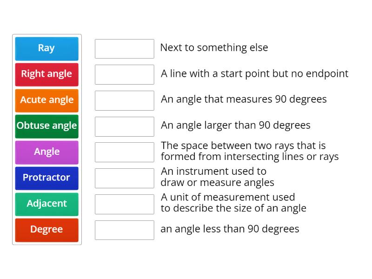
Task: Select the Ray term tile
Action: [46, 48]
